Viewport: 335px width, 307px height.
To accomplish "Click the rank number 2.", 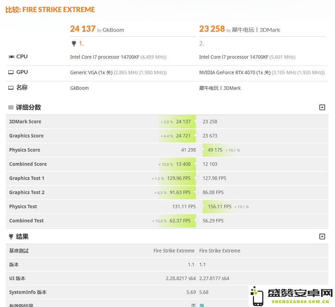I will click(x=202, y=44).
